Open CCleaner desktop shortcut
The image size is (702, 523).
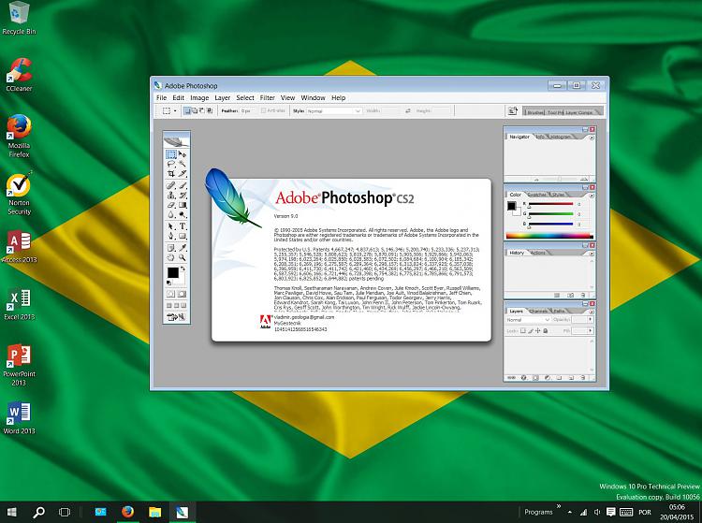pyautogui.click(x=19, y=75)
